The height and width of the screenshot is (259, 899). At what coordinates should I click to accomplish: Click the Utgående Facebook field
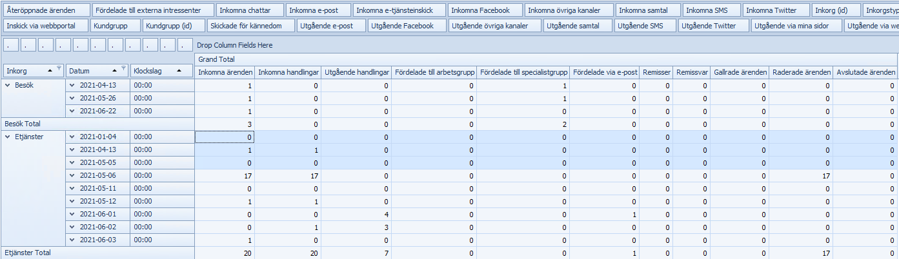coord(408,26)
